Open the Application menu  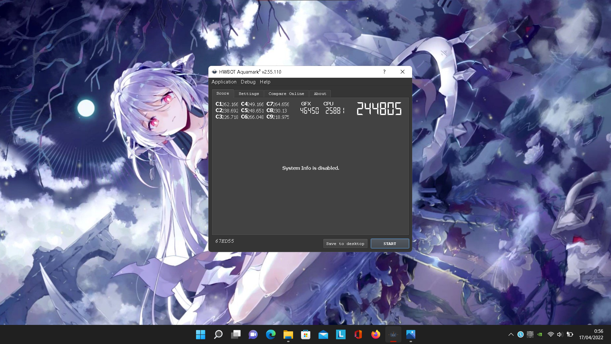[224, 82]
